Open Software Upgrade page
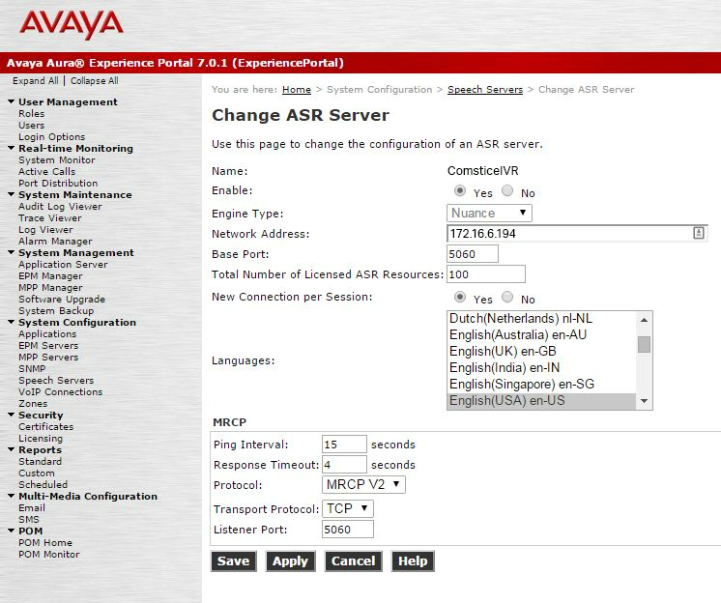 point(62,300)
